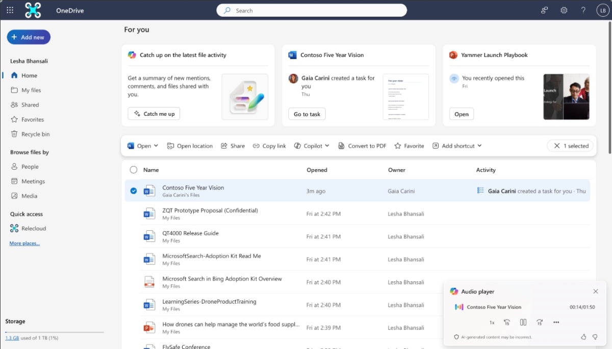Browse files by Media
Image resolution: width=612 pixels, height=349 pixels.
tap(29, 196)
